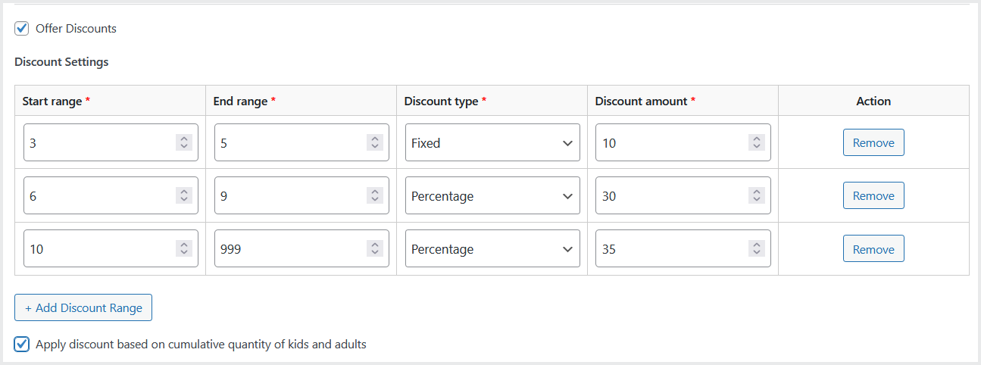Click stepper on Start range value 3
Viewport: 981px width, 365px height.
click(184, 142)
